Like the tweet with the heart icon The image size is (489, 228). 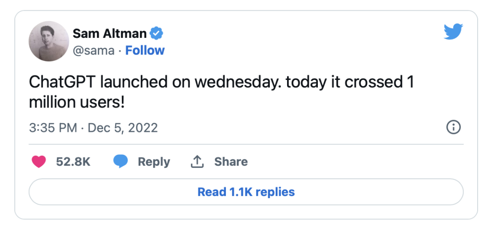[x=39, y=162]
